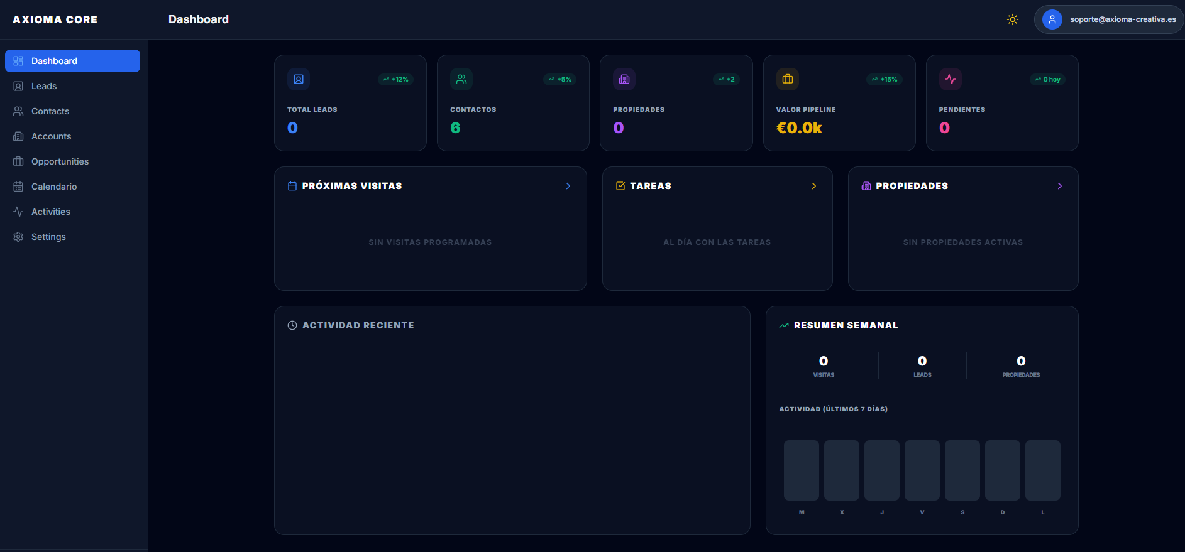Click the +5% badge on Contactos
This screenshot has height=552, width=1185.
pos(559,79)
